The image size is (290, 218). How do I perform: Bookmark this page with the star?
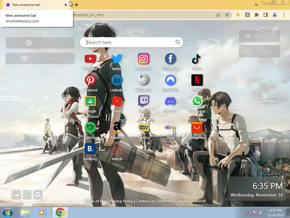click(x=227, y=15)
